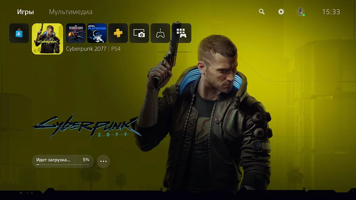356x200 pixels.
Task: Open the Game Library grid icon
Action: pyautogui.click(x=182, y=33)
